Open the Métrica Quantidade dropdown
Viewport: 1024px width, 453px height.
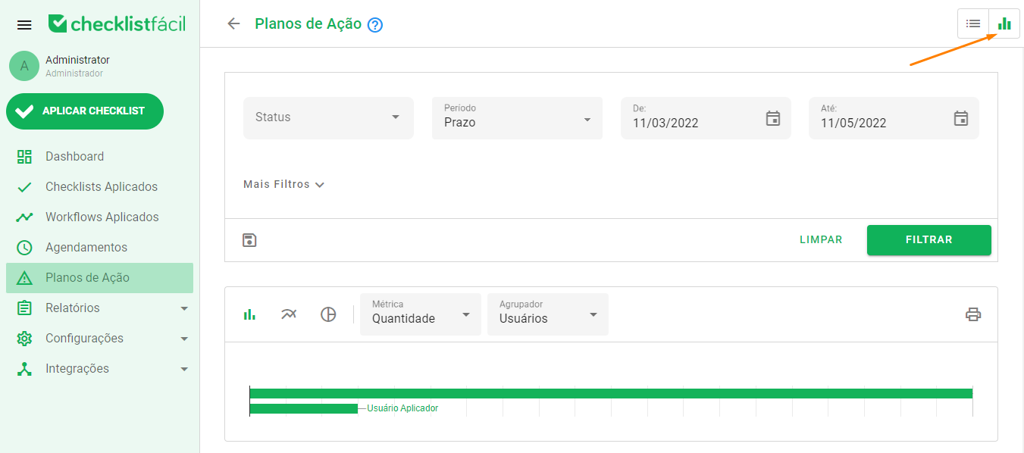[421, 314]
